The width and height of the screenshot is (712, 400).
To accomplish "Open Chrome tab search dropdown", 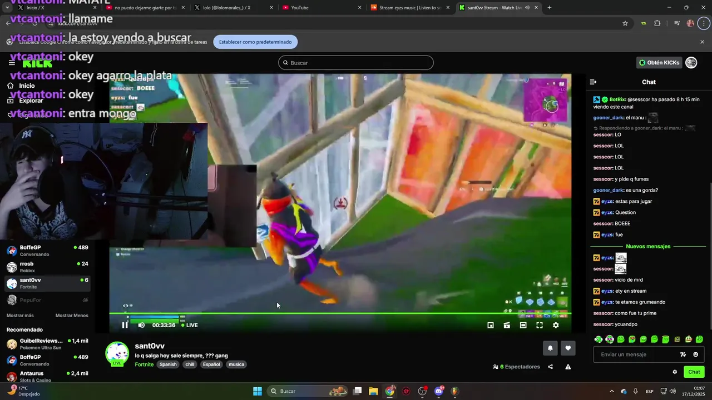I will 7,8.
